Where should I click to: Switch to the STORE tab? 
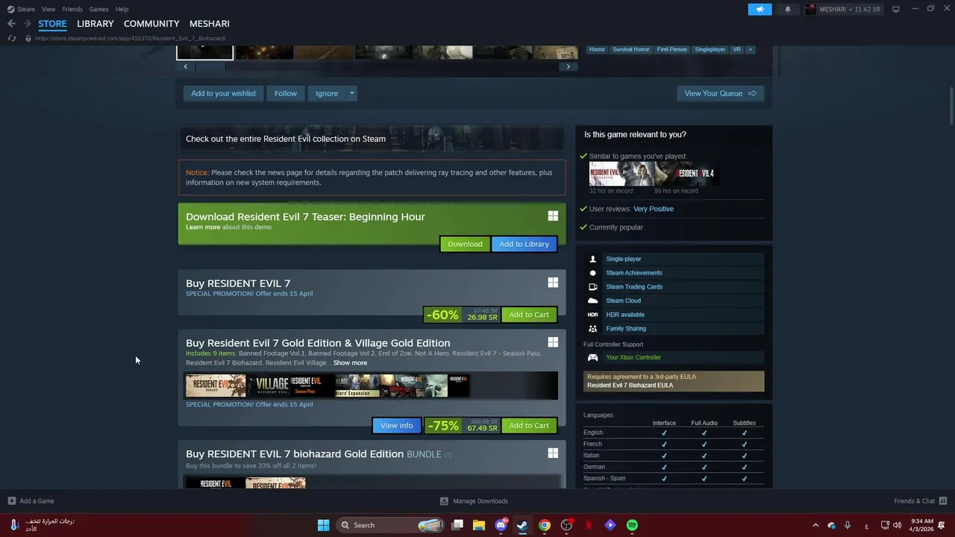52,24
